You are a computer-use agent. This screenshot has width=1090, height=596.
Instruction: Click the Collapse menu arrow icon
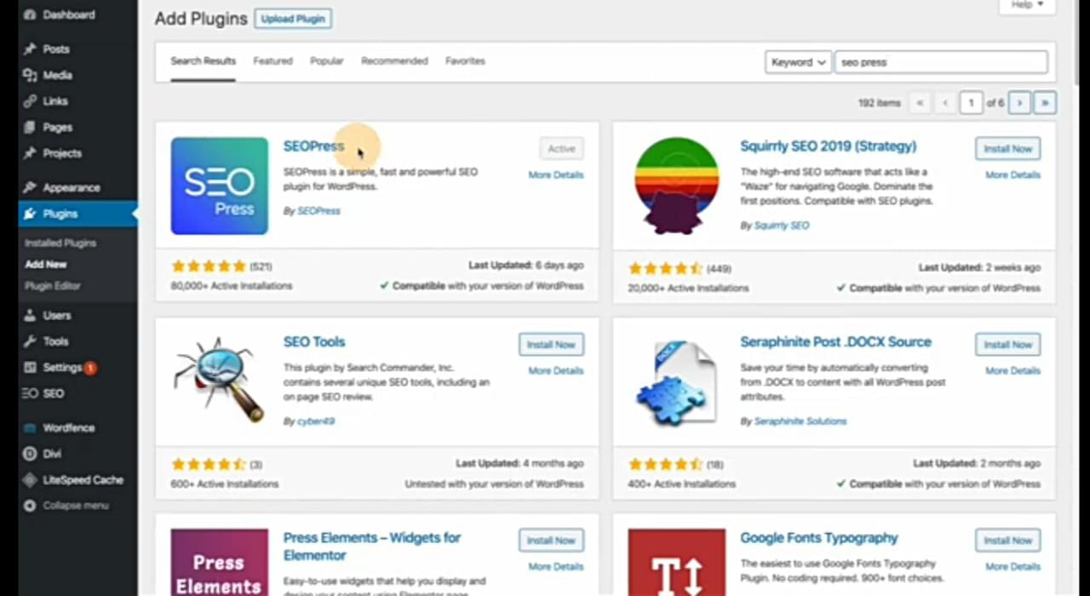click(30, 505)
